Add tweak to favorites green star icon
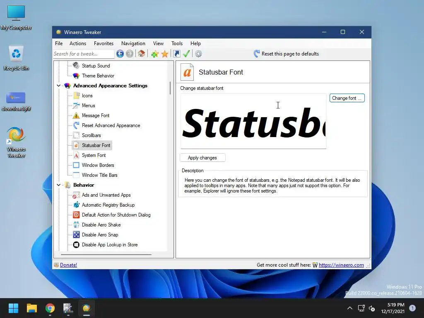Image resolution: width=424 pixels, height=318 pixels. coord(155,54)
